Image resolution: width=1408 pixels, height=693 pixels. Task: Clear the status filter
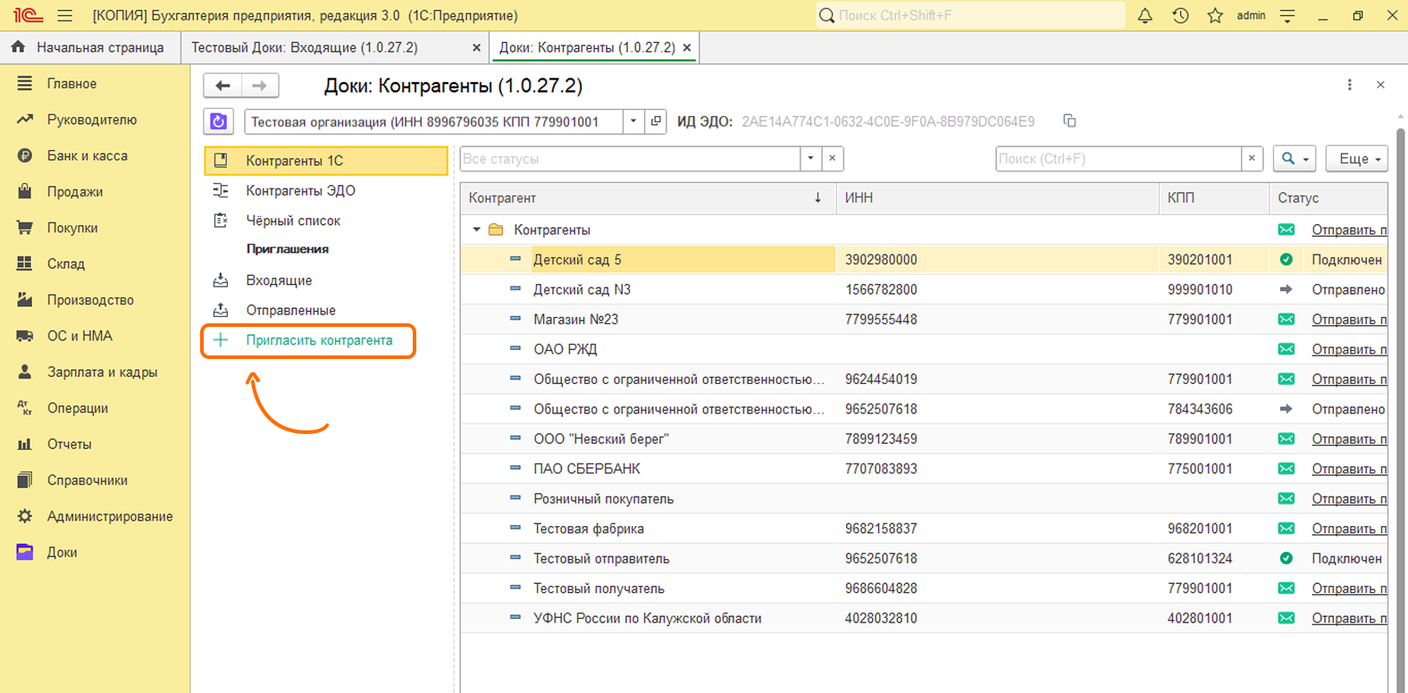[832, 158]
